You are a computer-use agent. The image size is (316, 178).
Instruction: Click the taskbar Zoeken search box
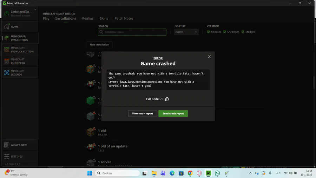[117, 173]
